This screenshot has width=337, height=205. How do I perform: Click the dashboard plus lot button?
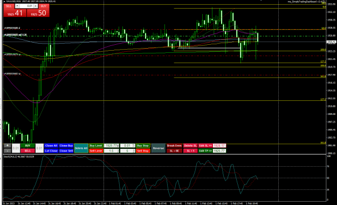pyautogui.click(x=8, y=146)
